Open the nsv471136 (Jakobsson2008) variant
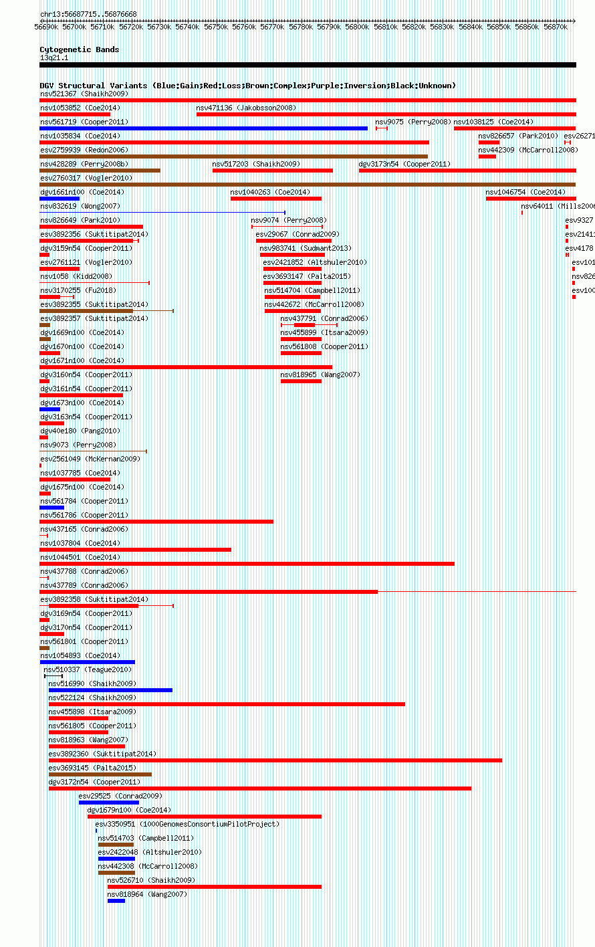This screenshot has height=947, width=595. tap(246, 108)
